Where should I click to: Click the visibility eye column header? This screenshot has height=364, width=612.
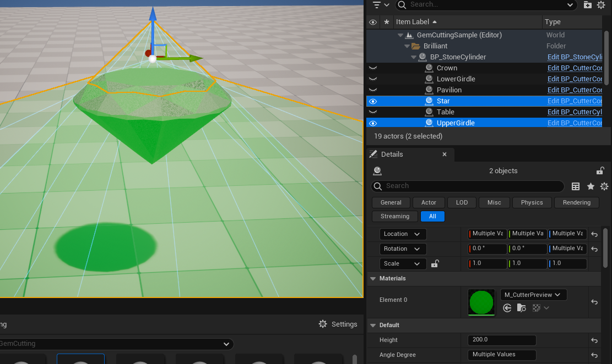(x=373, y=22)
